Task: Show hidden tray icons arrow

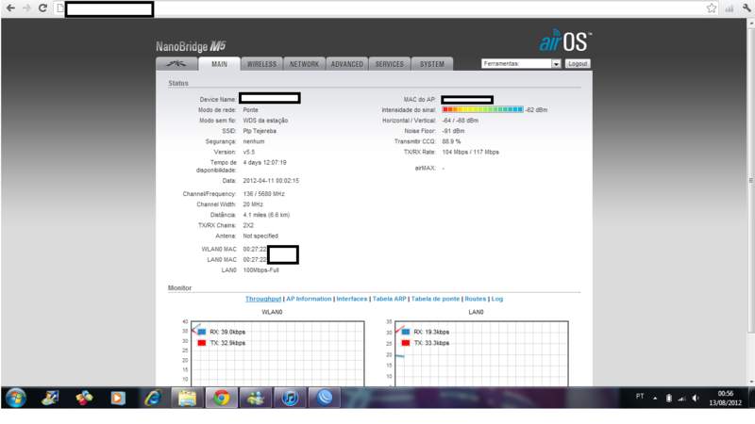Action: pos(655,398)
